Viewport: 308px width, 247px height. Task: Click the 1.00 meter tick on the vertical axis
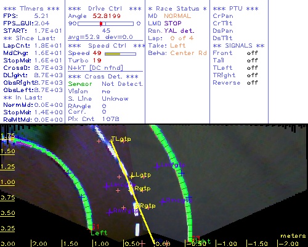coord(7,182)
